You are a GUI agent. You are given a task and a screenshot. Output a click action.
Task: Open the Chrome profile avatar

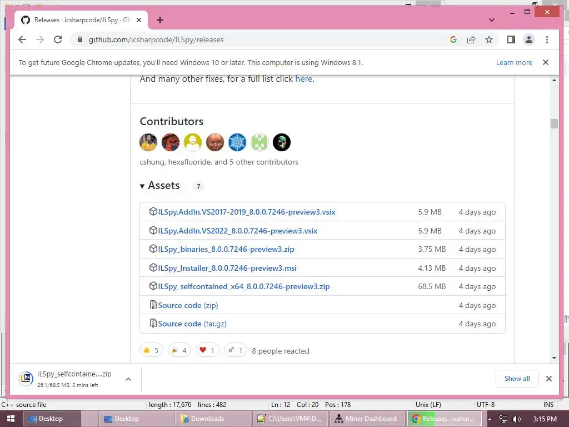click(x=529, y=39)
